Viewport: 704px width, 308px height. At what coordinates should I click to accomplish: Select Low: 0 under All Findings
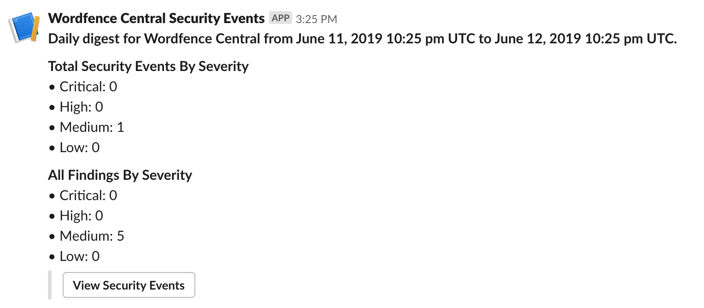coord(79,256)
